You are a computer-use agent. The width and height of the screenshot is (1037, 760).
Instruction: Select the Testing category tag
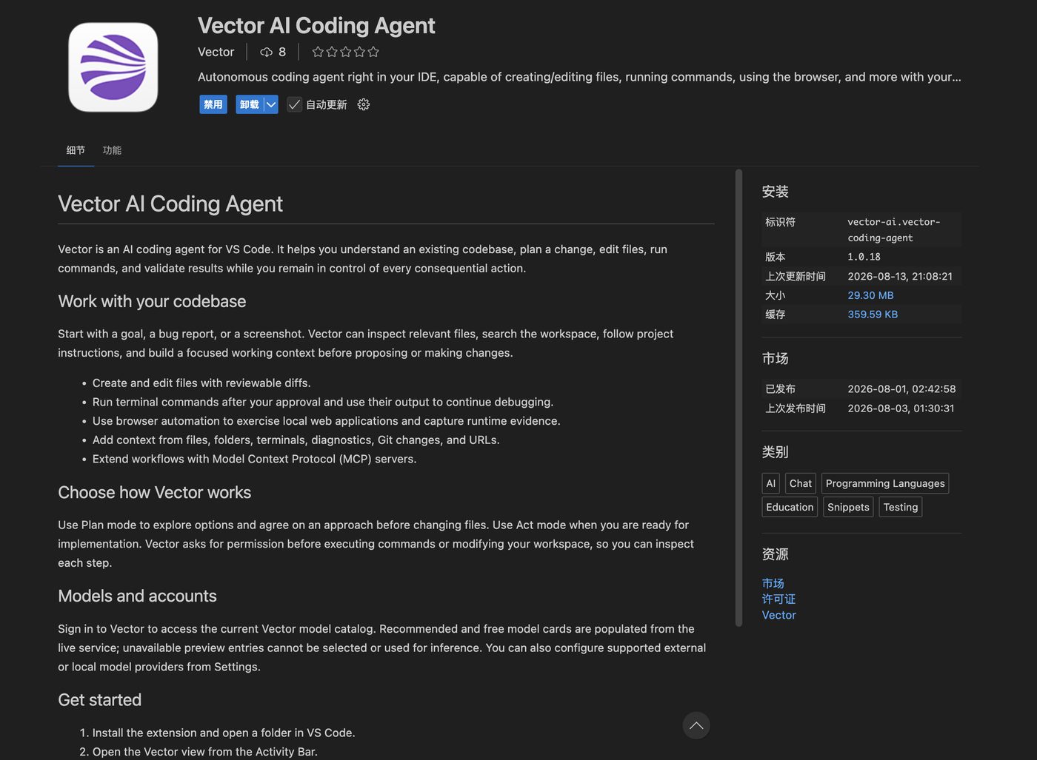pos(901,507)
